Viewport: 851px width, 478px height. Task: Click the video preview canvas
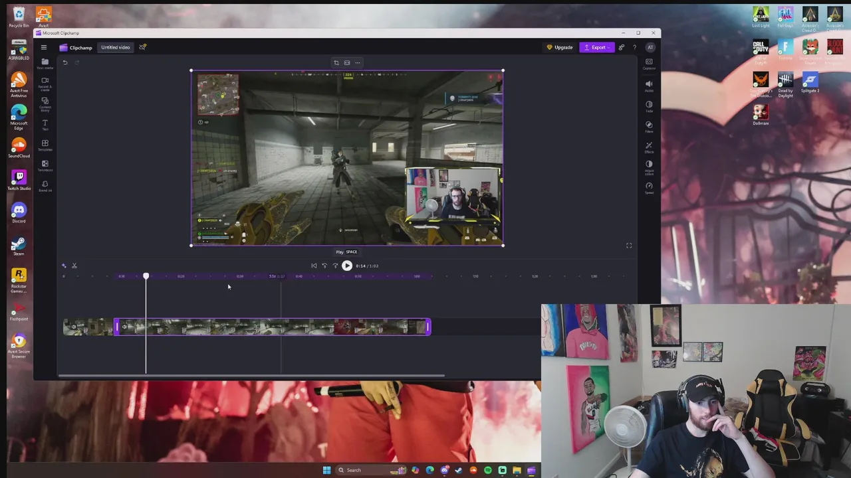(x=347, y=158)
